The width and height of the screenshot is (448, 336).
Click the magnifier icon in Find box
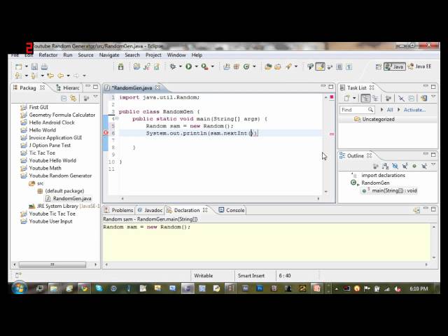(370, 110)
